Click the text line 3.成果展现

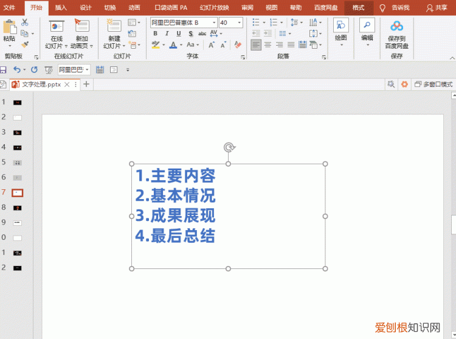click(x=175, y=215)
